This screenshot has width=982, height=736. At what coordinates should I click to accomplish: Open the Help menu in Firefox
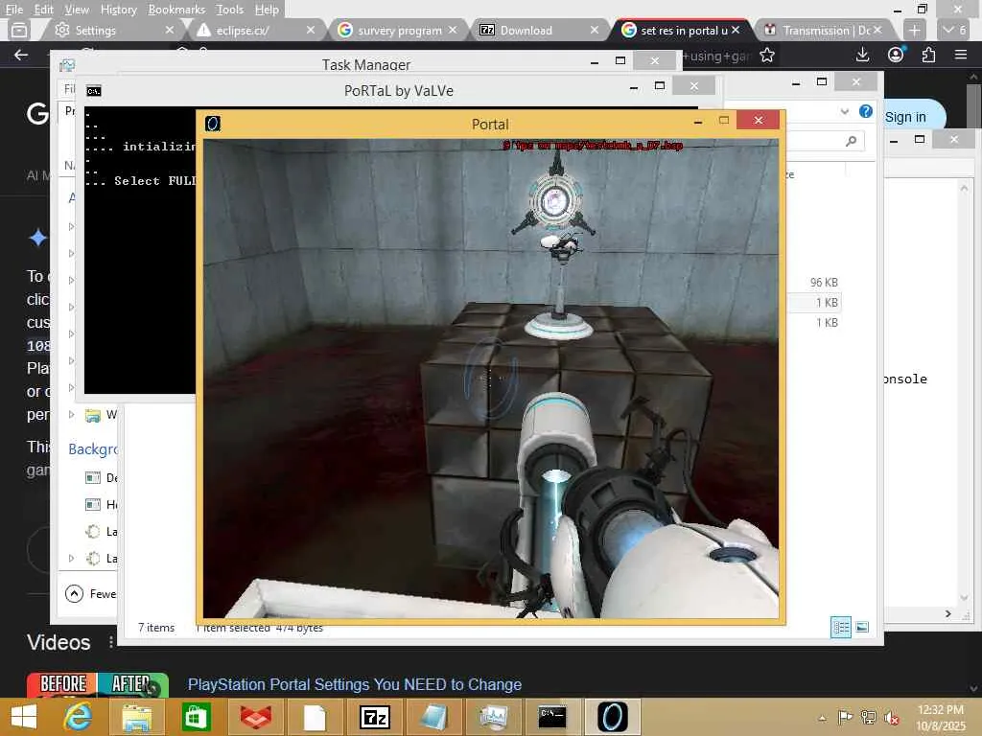click(x=267, y=10)
